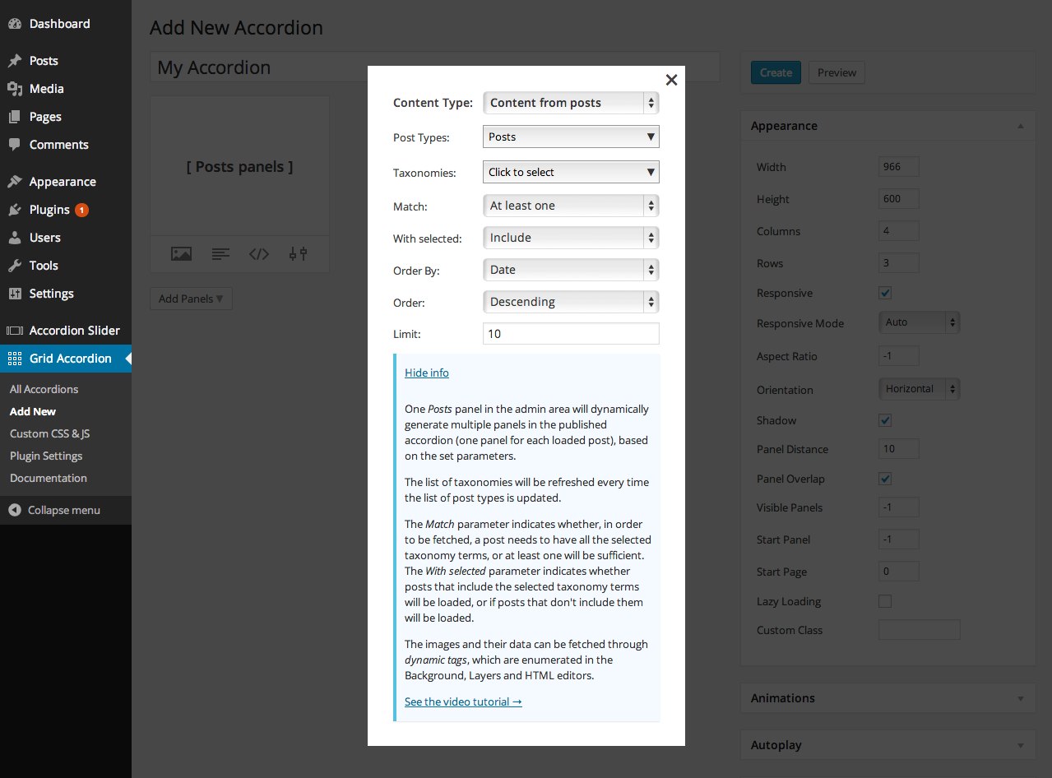This screenshot has height=778, width=1052.
Task: Open Custom CSS & JS submenu item
Action: [50, 433]
